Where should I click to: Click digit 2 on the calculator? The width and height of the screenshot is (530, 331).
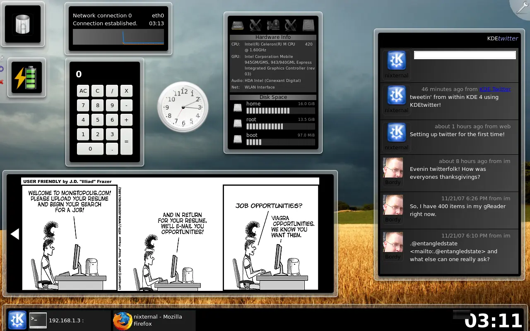98,134
